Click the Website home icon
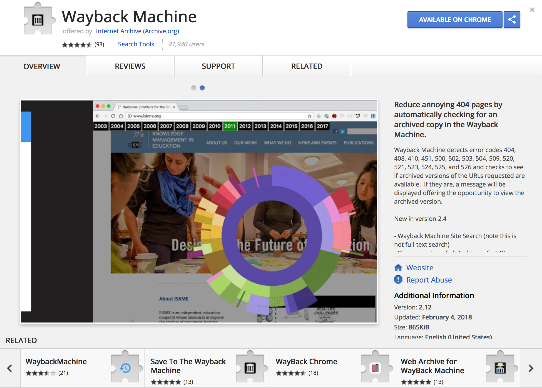This screenshot has width=542, height=388. coord(398,268)
